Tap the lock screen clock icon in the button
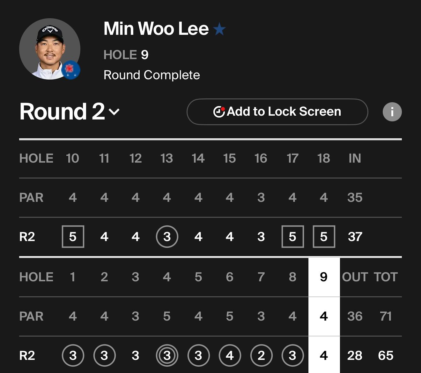Screen dimensions: 421x373 click(x=219, y=112)
